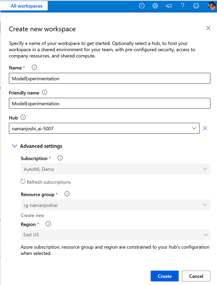Open the help question mark icon
The height and width of the screenshot is (285, 217).
[x=182, y=6]
